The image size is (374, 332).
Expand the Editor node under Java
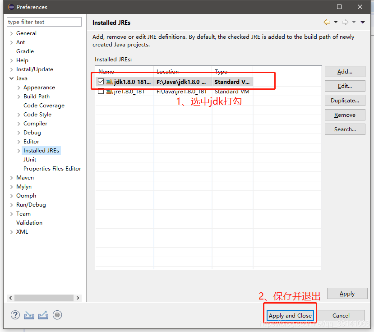click(18, 142)
